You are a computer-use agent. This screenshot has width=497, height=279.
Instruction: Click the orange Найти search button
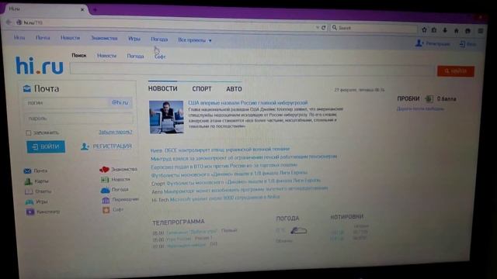tap(456, 71)
